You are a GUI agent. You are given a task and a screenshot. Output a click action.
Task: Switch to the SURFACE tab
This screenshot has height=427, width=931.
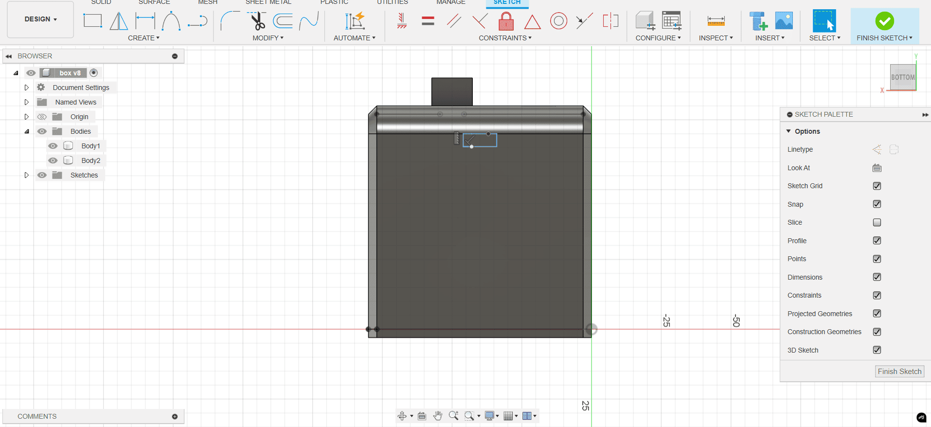(x=154, y=2)
